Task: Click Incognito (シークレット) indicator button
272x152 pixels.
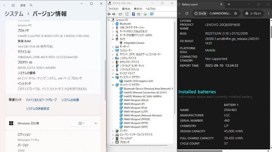Action: (x=253, y=13)
